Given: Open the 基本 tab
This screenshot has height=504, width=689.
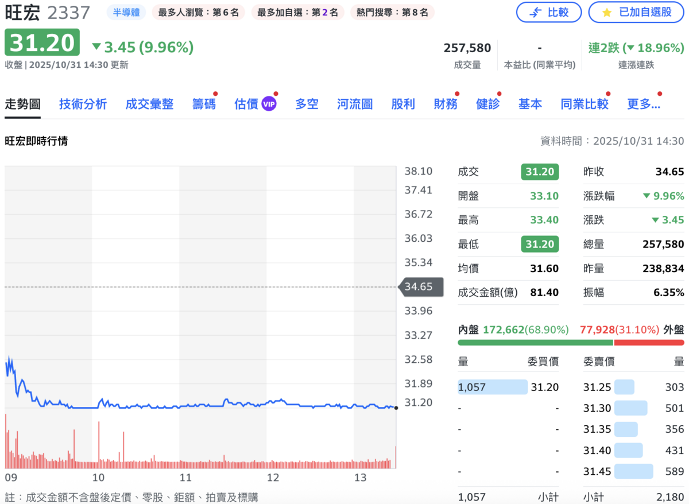Looking at the screenshot, I should (530, 104).
